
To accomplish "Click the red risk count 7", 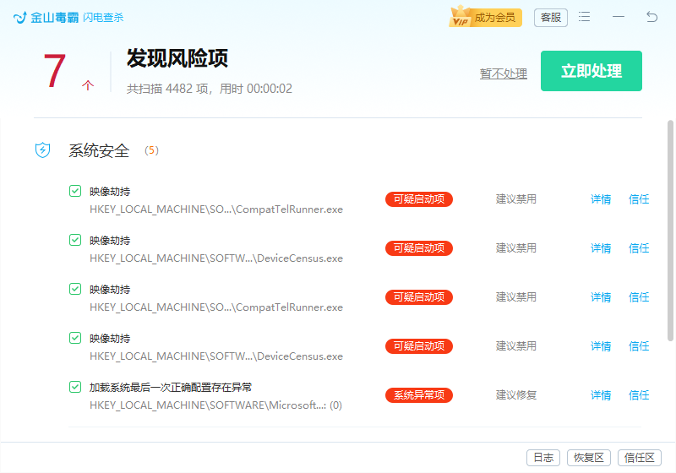I will [55, 71].
